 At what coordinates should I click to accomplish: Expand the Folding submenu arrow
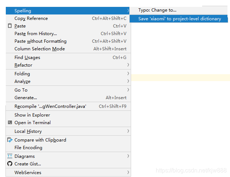coord(128,73)
